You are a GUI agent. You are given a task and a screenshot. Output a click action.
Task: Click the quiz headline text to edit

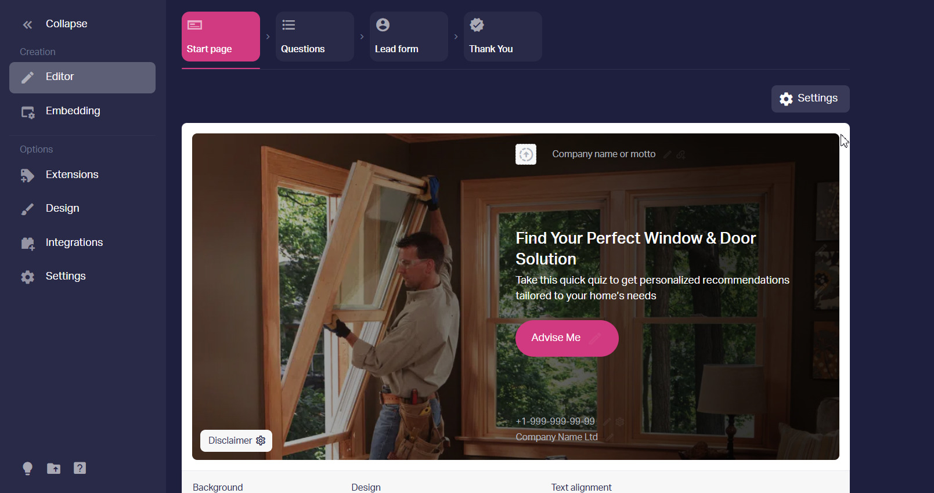click(x=636, y=249)
